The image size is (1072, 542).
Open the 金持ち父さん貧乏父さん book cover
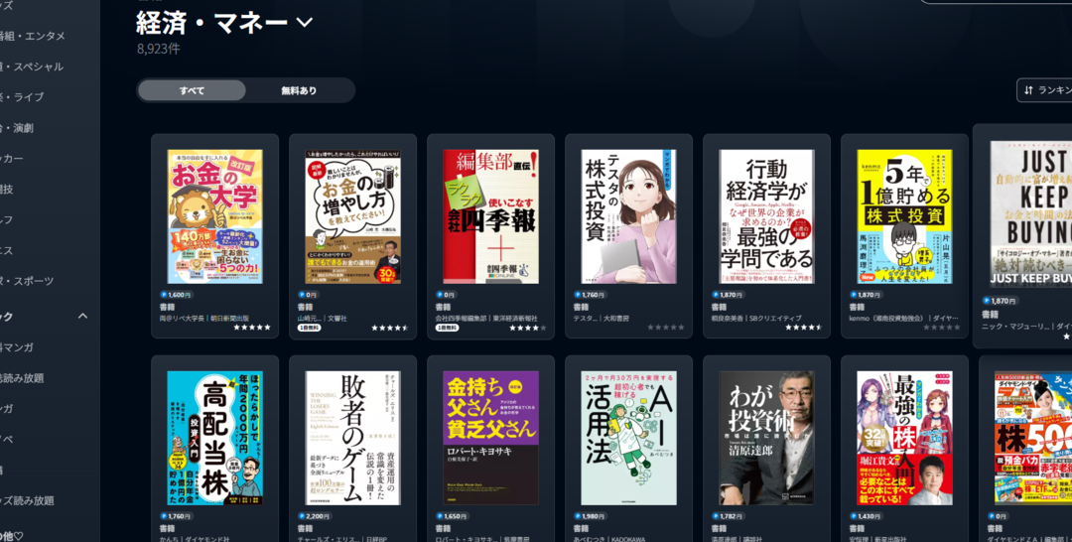click(491, 438)
